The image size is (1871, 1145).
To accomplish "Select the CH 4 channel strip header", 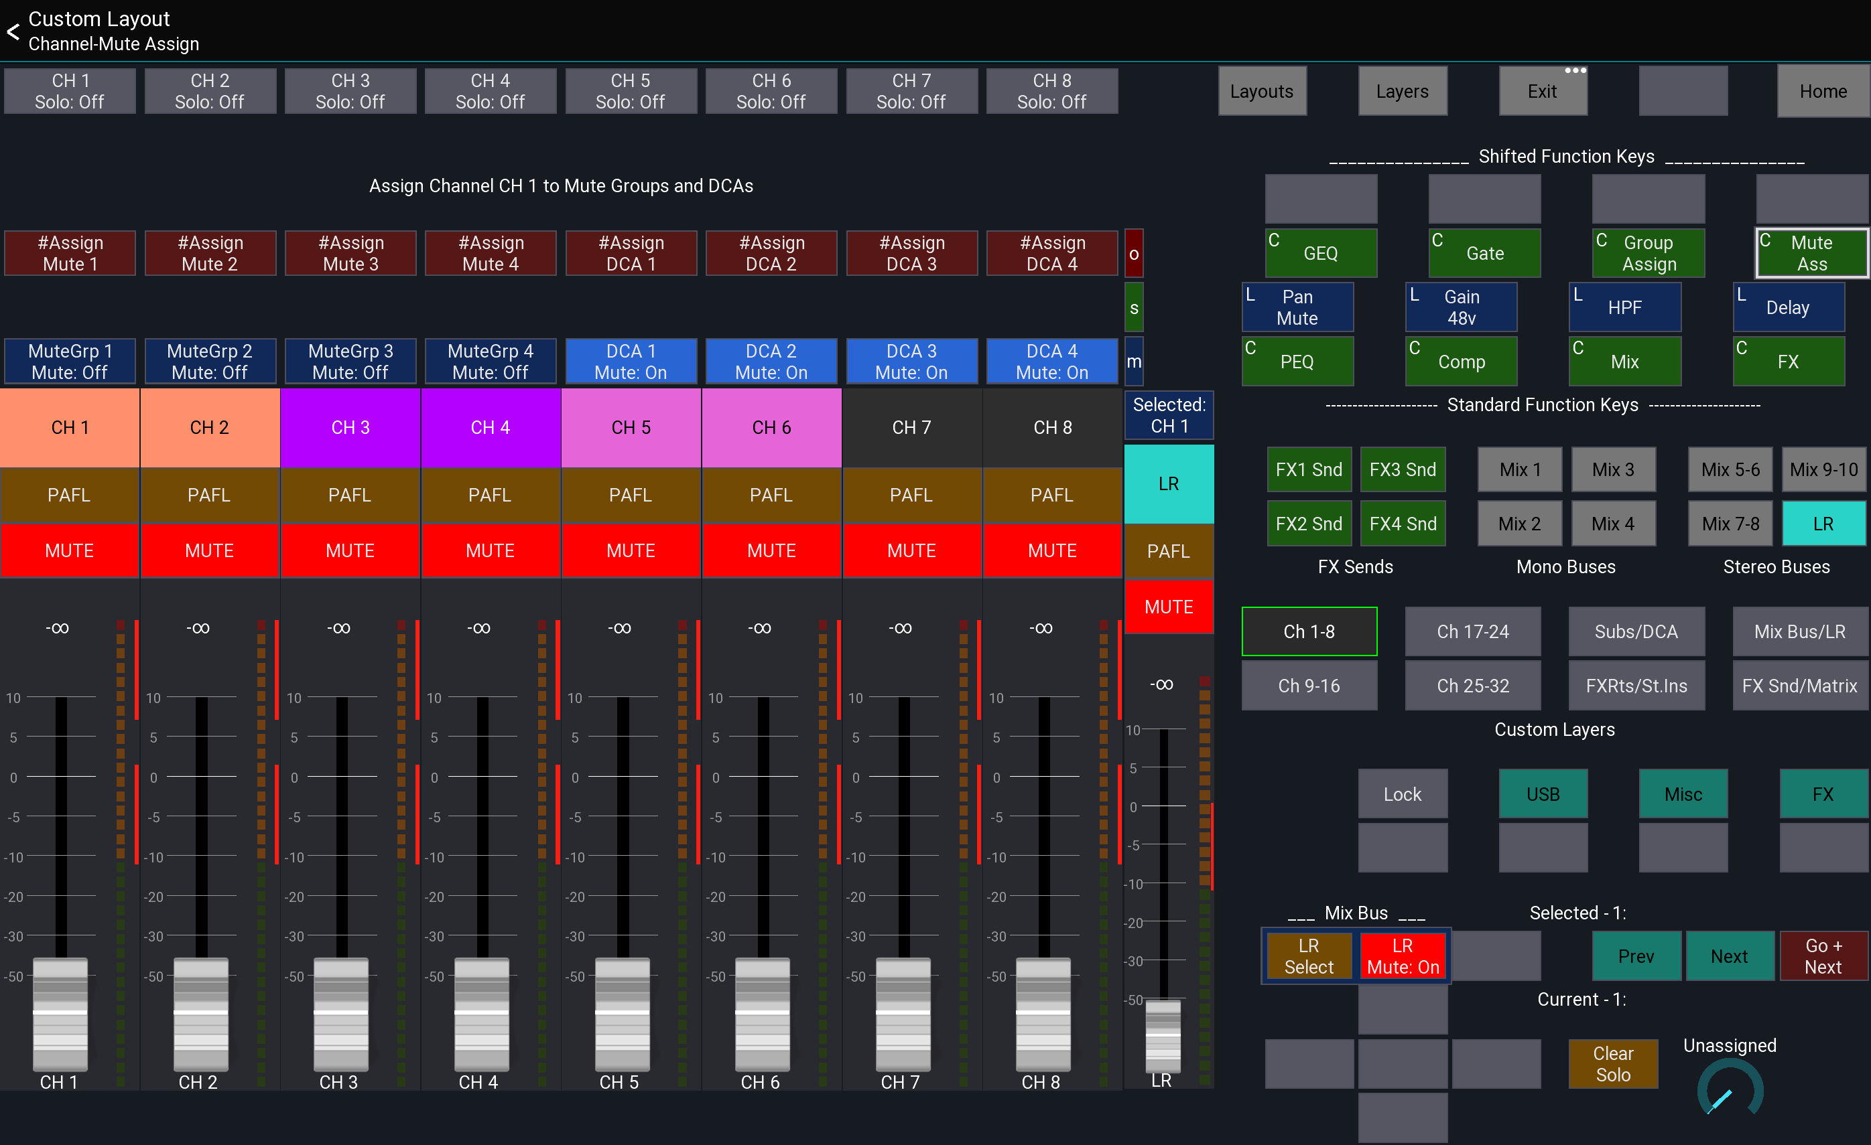I will click(490, 427).
